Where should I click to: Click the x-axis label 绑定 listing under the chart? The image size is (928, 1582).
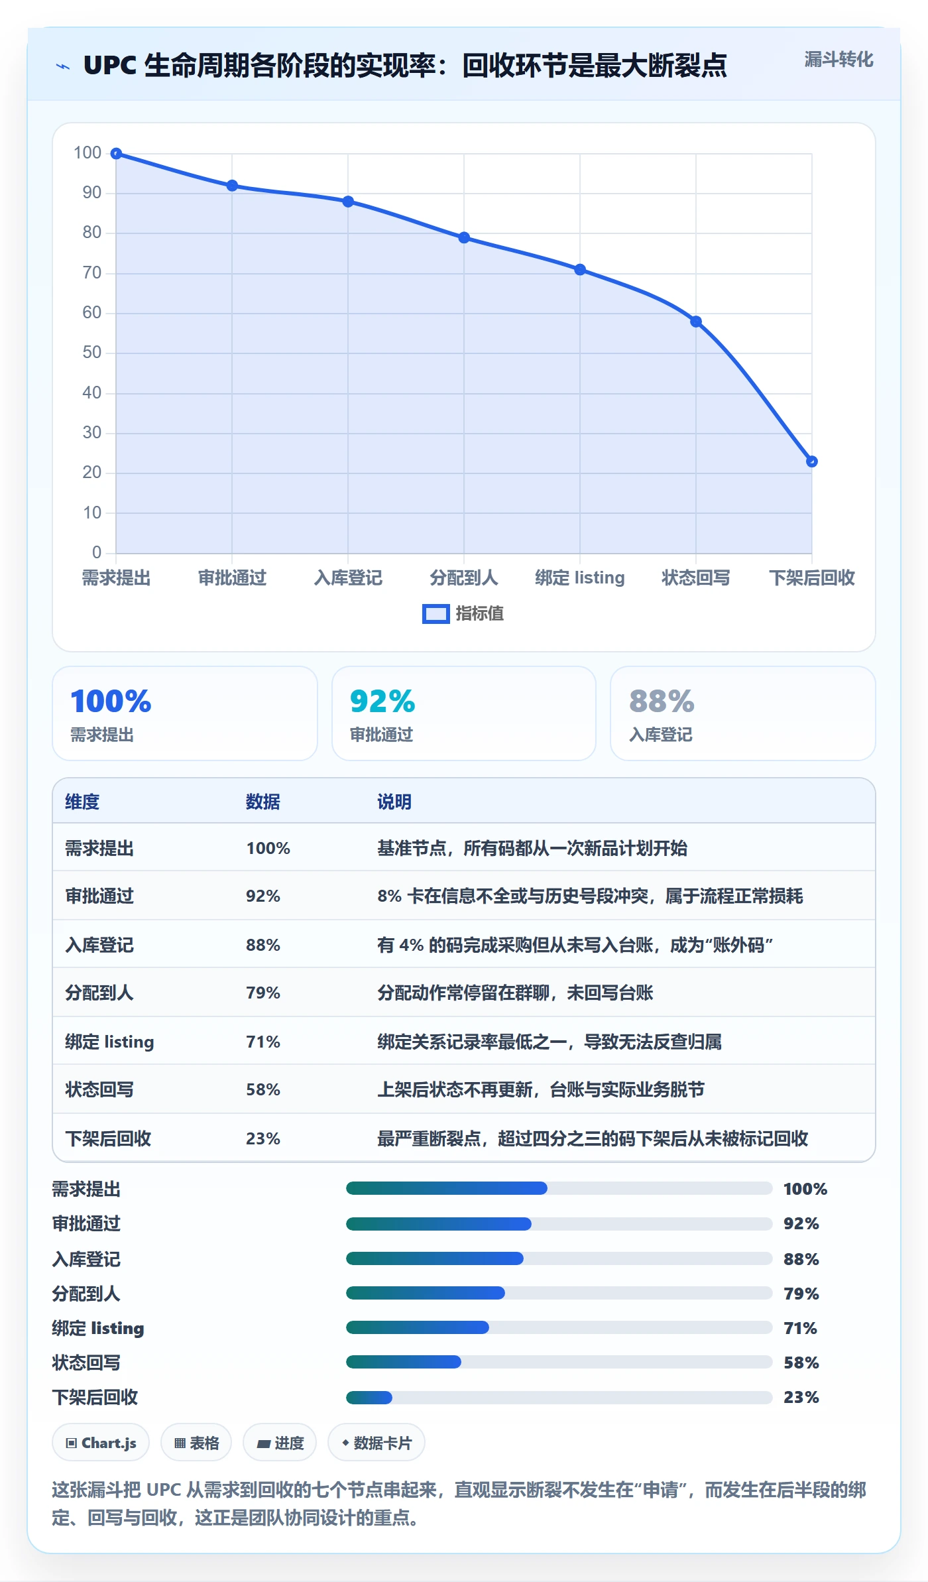[580, 578]
